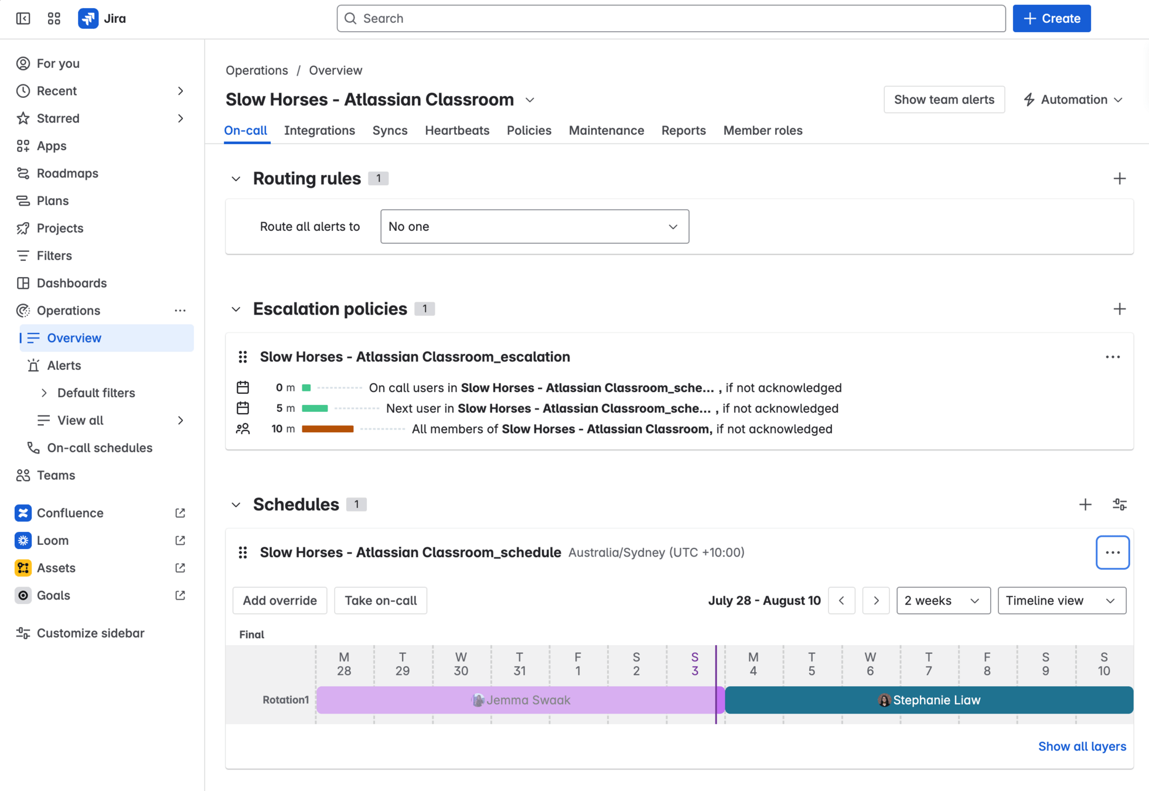This screenshot has width=1149, height=791.
Task: Open schedule settings sliders icon
Action: pos(1119,504)
